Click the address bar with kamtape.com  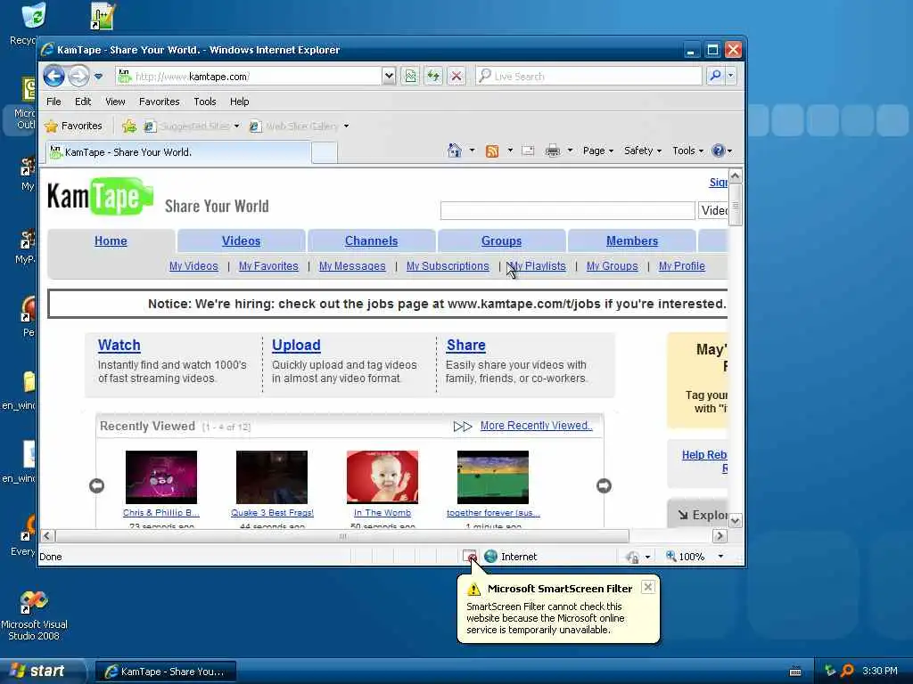click(x=250, y=77)
